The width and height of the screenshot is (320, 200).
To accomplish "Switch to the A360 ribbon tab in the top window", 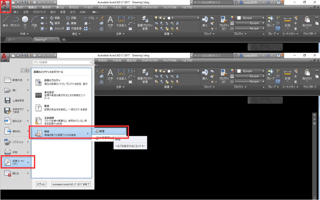I will pyautogui.click(x=83, y=12).
